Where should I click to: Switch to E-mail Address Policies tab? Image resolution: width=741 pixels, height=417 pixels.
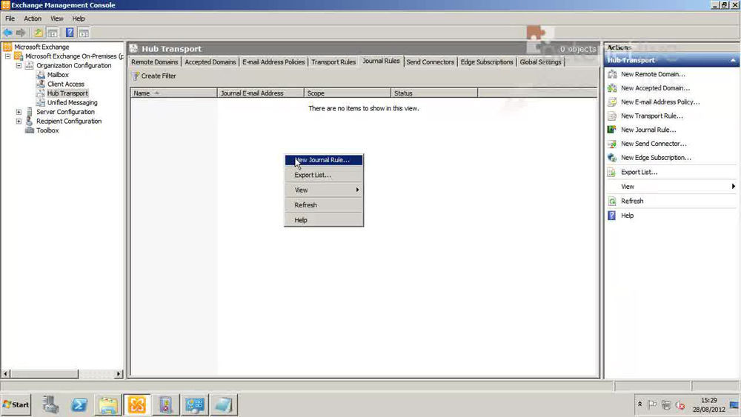pos(273,62)
